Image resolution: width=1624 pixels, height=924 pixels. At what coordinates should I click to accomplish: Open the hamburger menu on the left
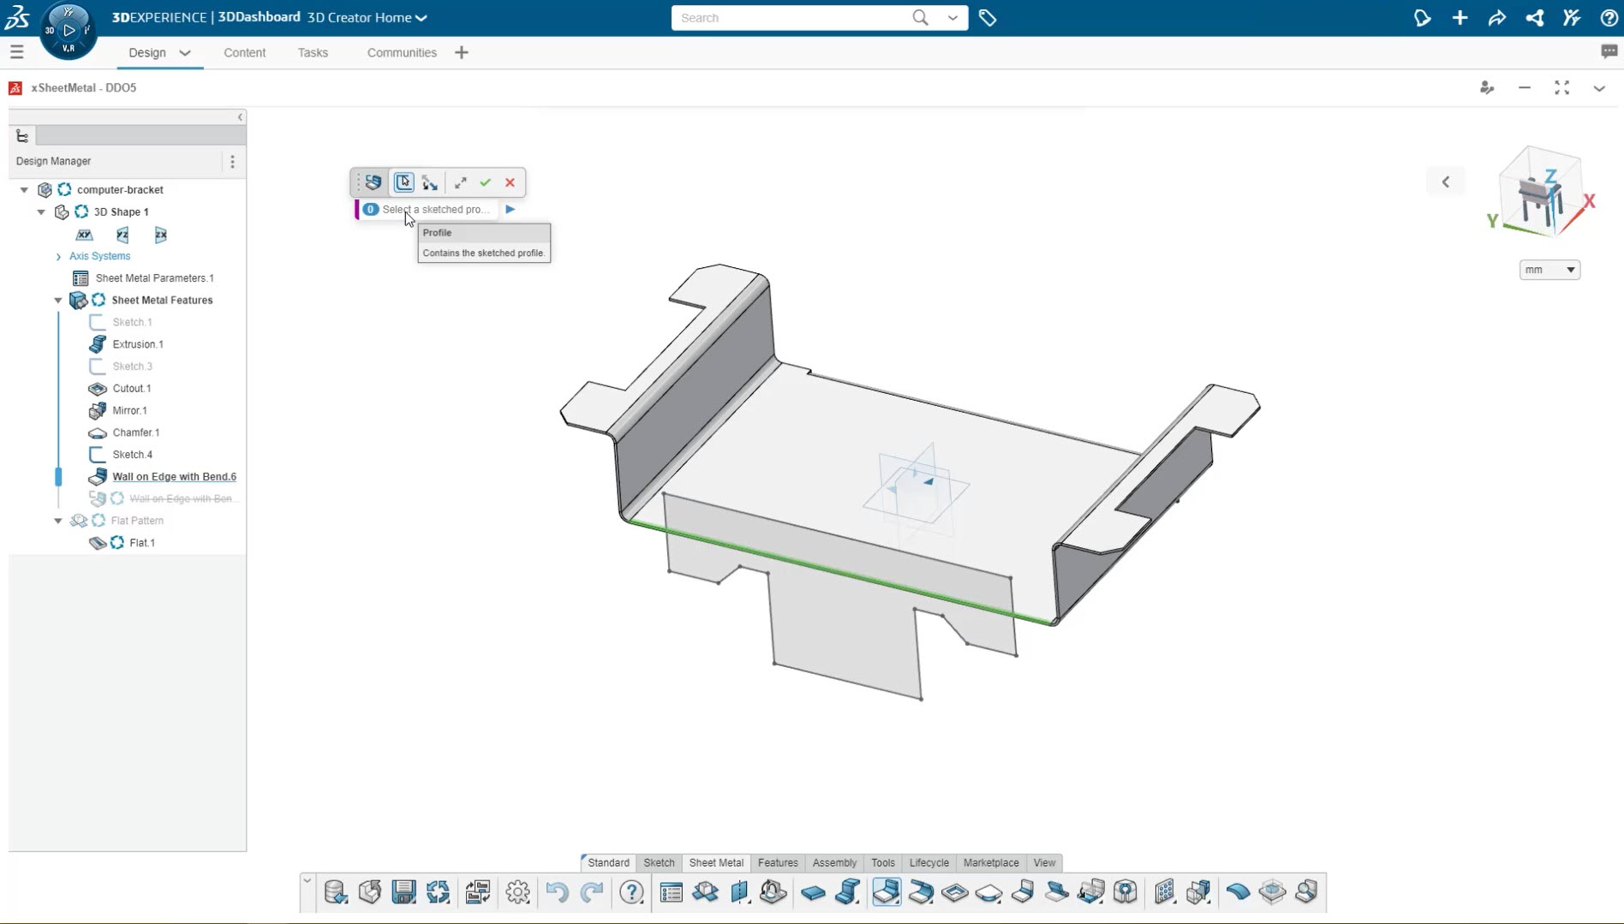point(16,52)
